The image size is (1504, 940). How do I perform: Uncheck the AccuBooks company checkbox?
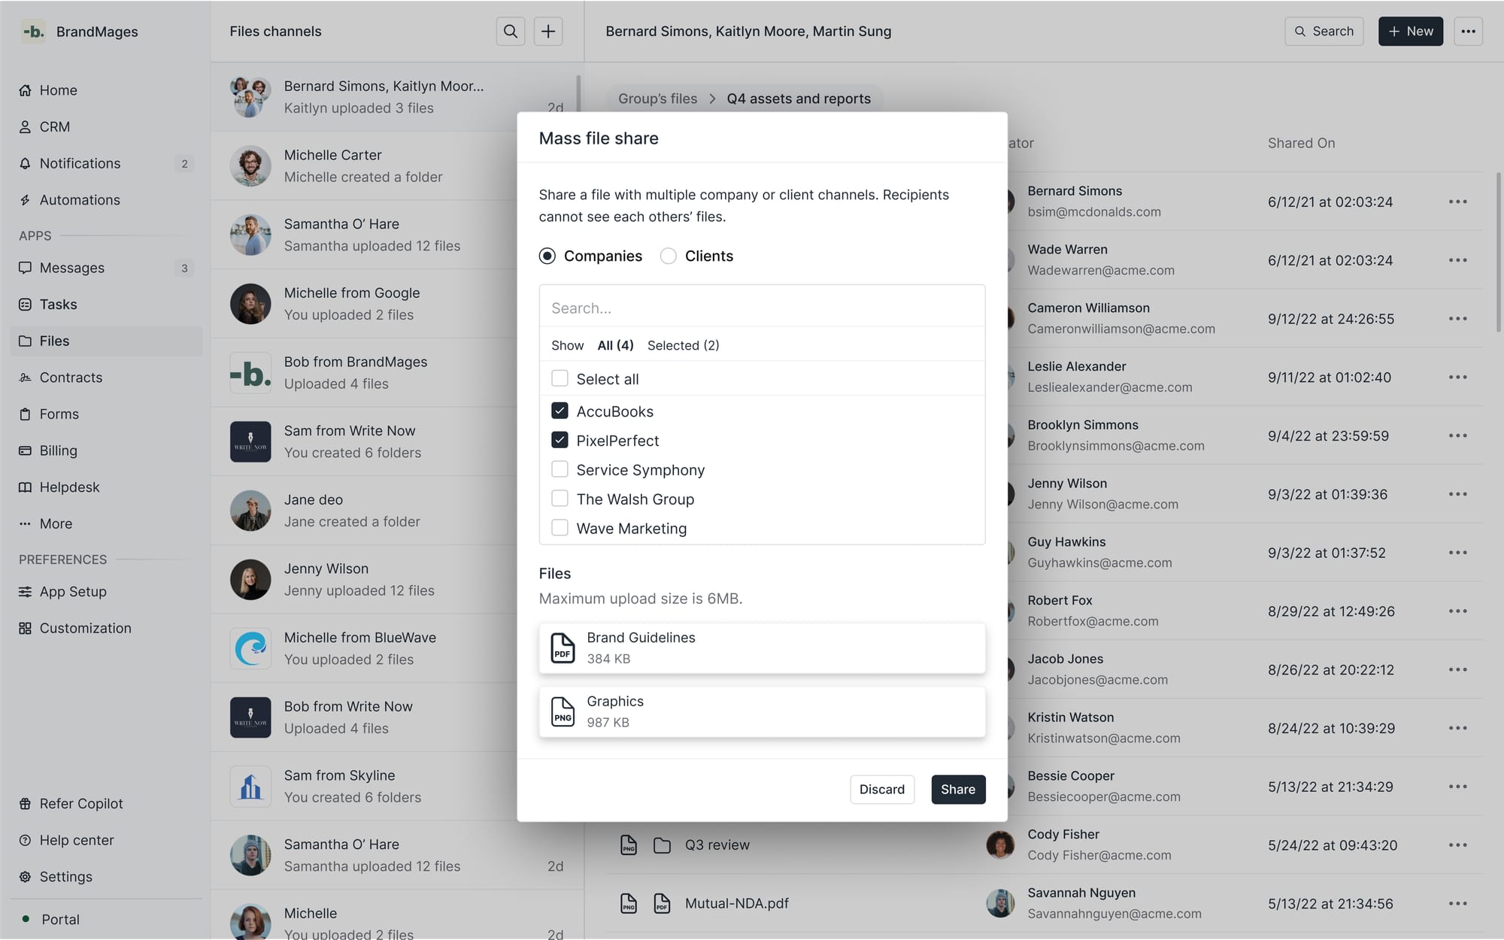click(x=559, y=411)
